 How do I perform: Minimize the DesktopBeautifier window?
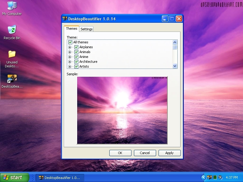pos(165,19)
